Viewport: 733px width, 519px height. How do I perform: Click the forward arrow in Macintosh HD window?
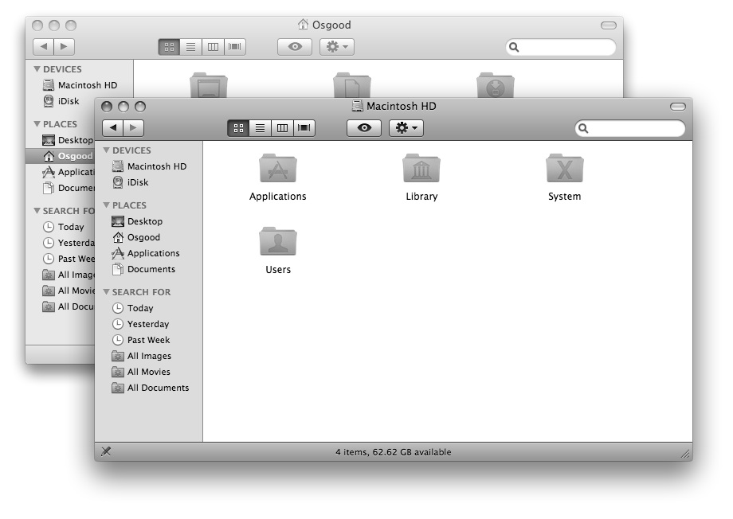coord(134,128)
